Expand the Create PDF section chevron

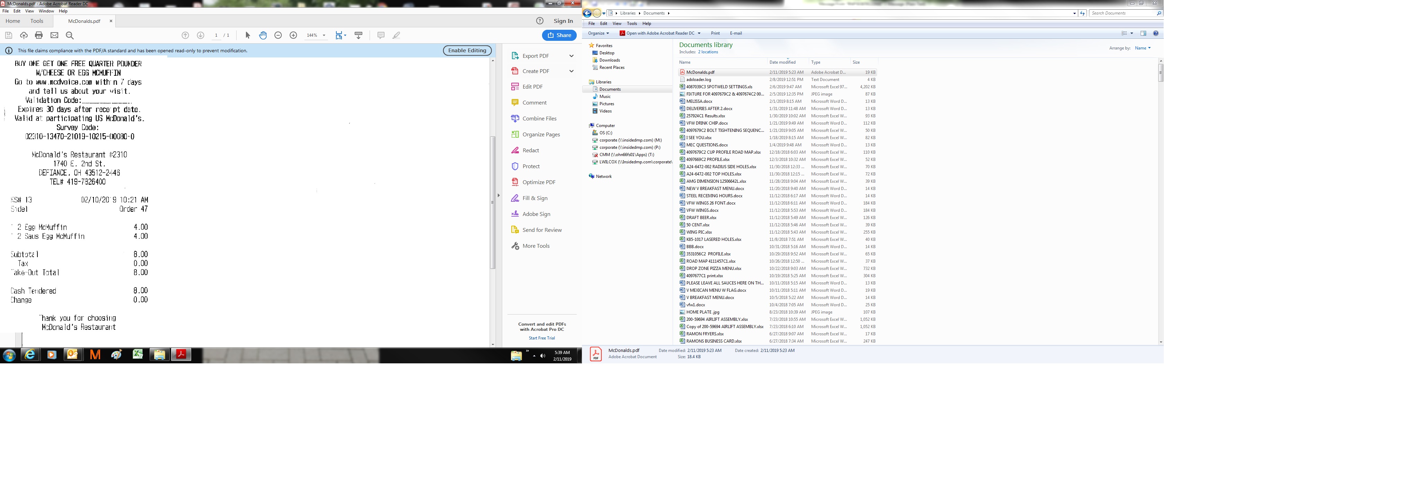click(x=571, y=71)
